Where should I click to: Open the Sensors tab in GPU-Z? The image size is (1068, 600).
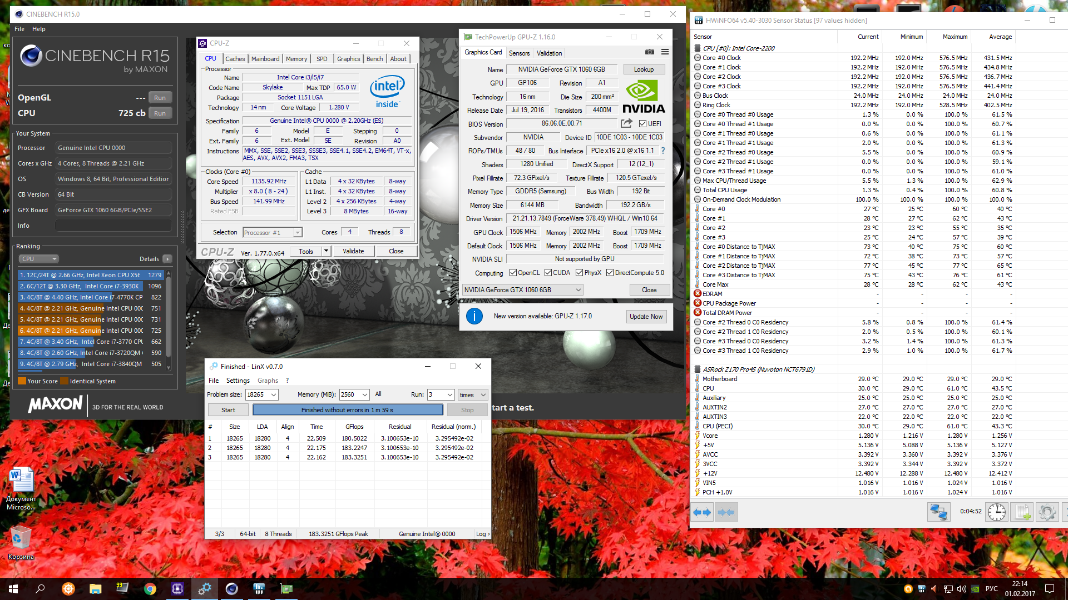pyautogui.click(x=519, y=53)
